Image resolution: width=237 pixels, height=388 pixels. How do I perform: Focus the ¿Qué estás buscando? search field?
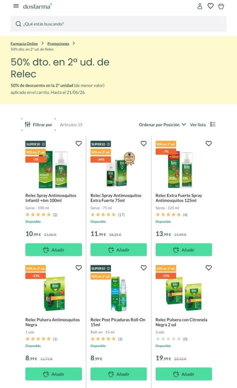click(x=118, y=24)
